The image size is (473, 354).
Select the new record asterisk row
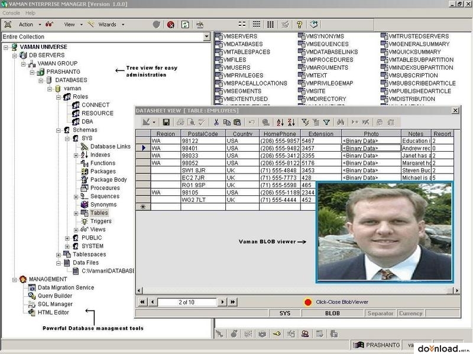143,207
